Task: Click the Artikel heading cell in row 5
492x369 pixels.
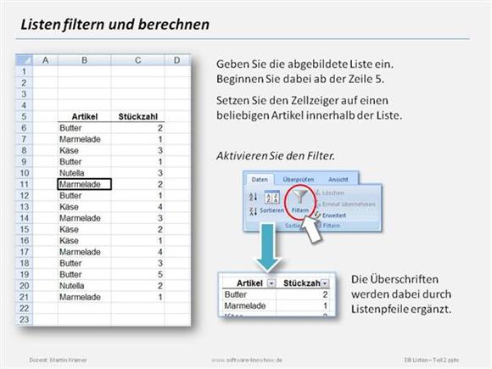Action: point(85,116)
